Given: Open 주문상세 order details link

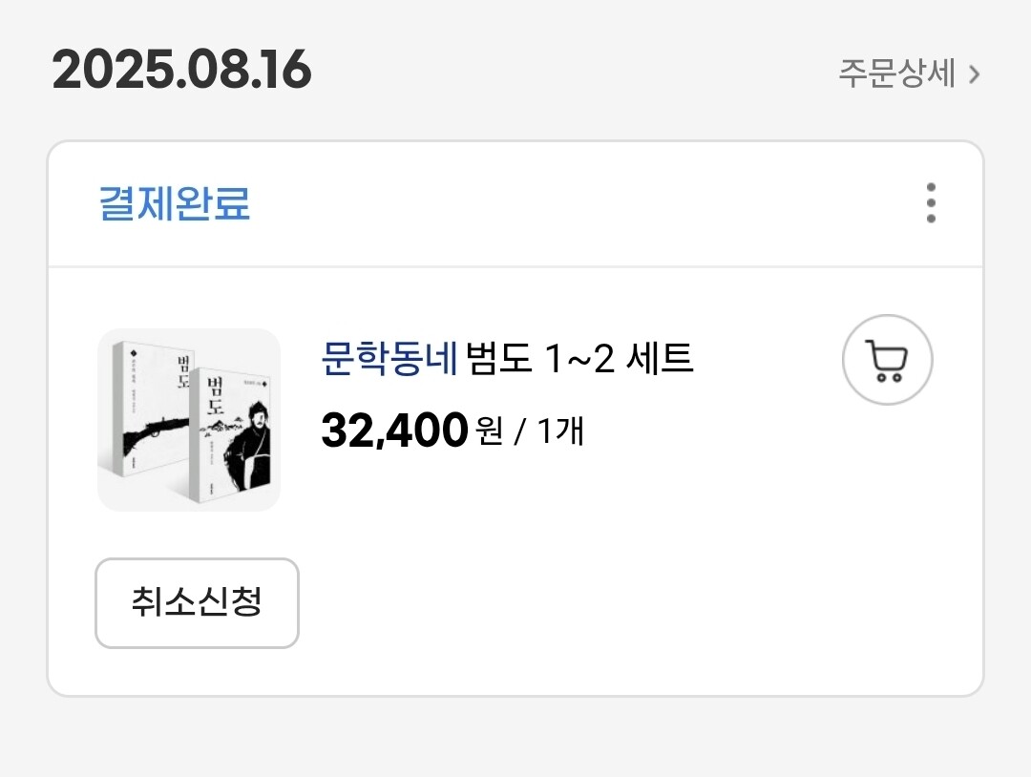Looking at the screenshot, I should coord(910,73).
